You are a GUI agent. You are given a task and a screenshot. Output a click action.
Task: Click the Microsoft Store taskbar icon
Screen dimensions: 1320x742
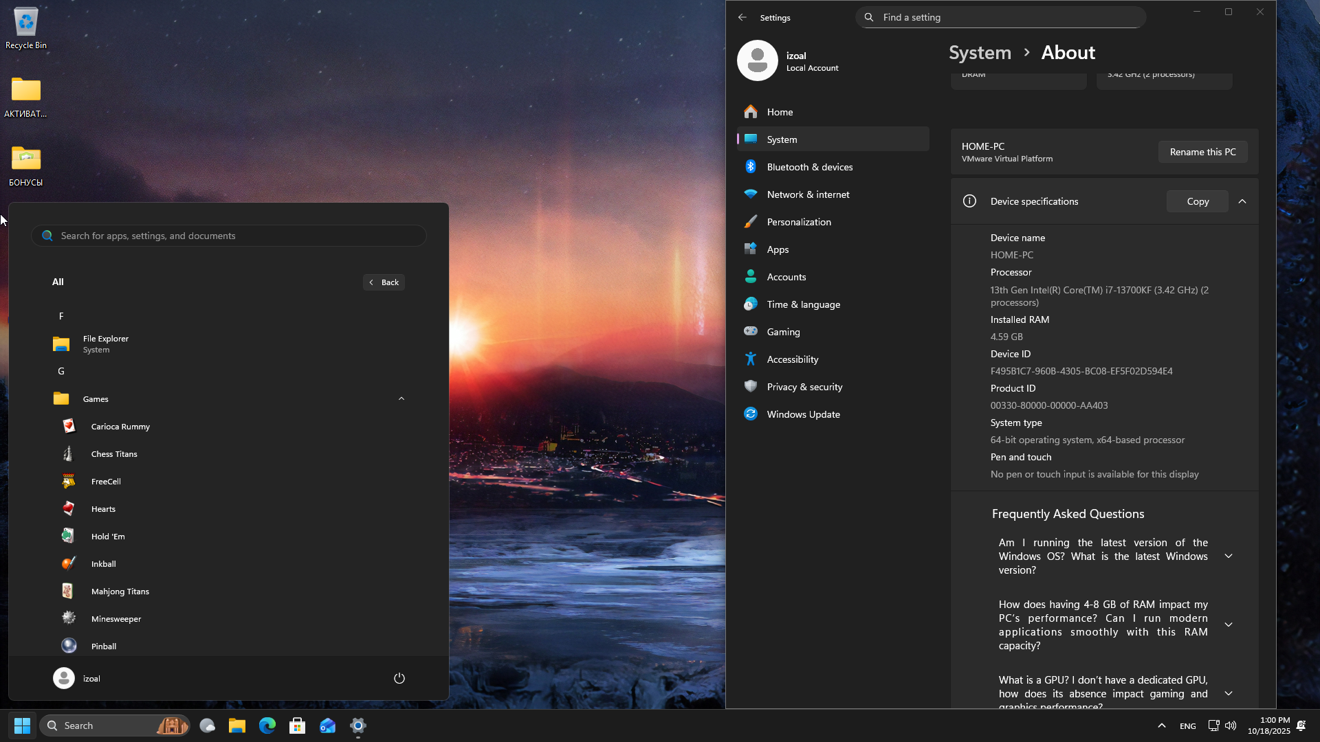tap(297, 726)
